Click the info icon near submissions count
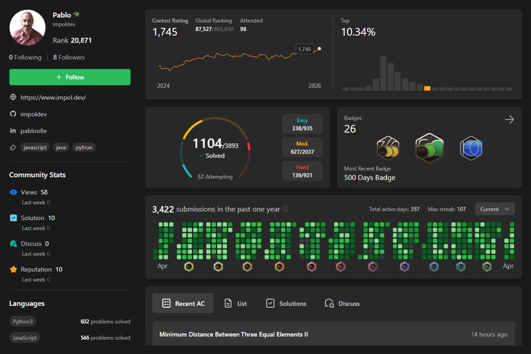This screenshot has width=531, height=354. click(x=286, y=209)
